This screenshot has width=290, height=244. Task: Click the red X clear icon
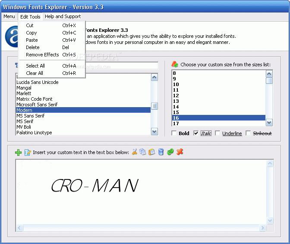pyautogui.click(x=180, y=152)
